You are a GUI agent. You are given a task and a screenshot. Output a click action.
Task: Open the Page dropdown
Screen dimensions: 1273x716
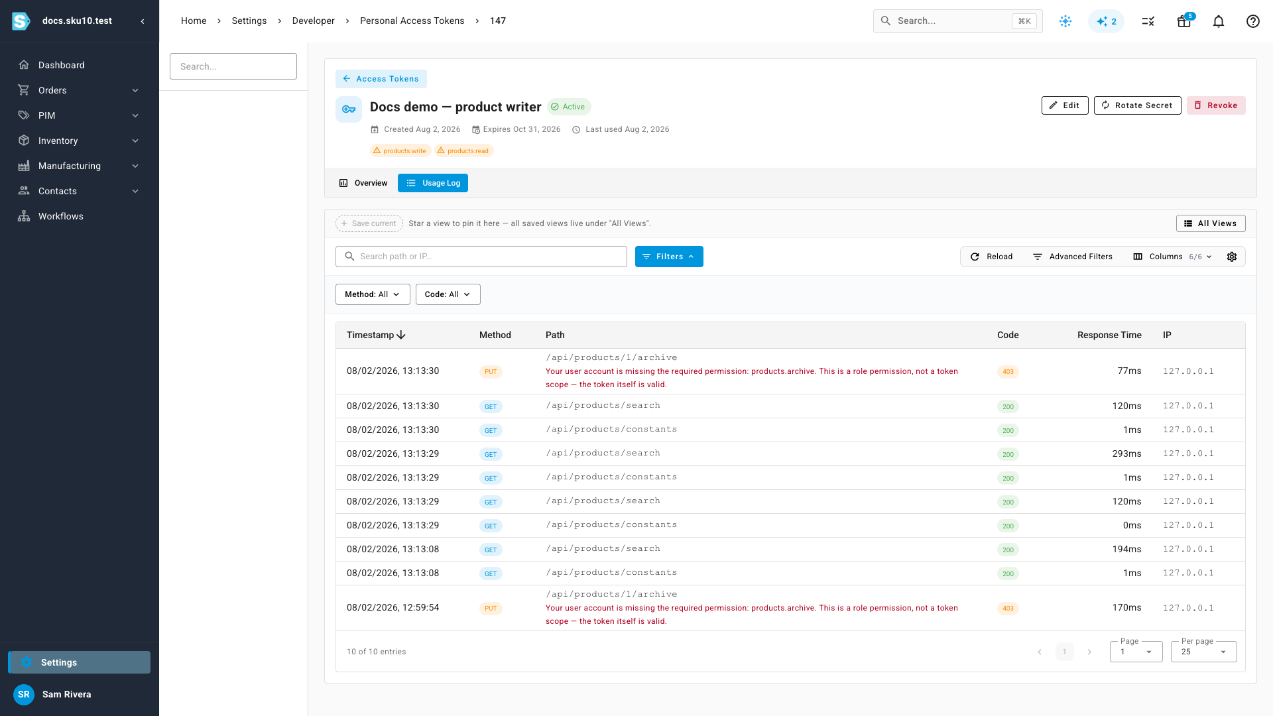click(1136, 652)
